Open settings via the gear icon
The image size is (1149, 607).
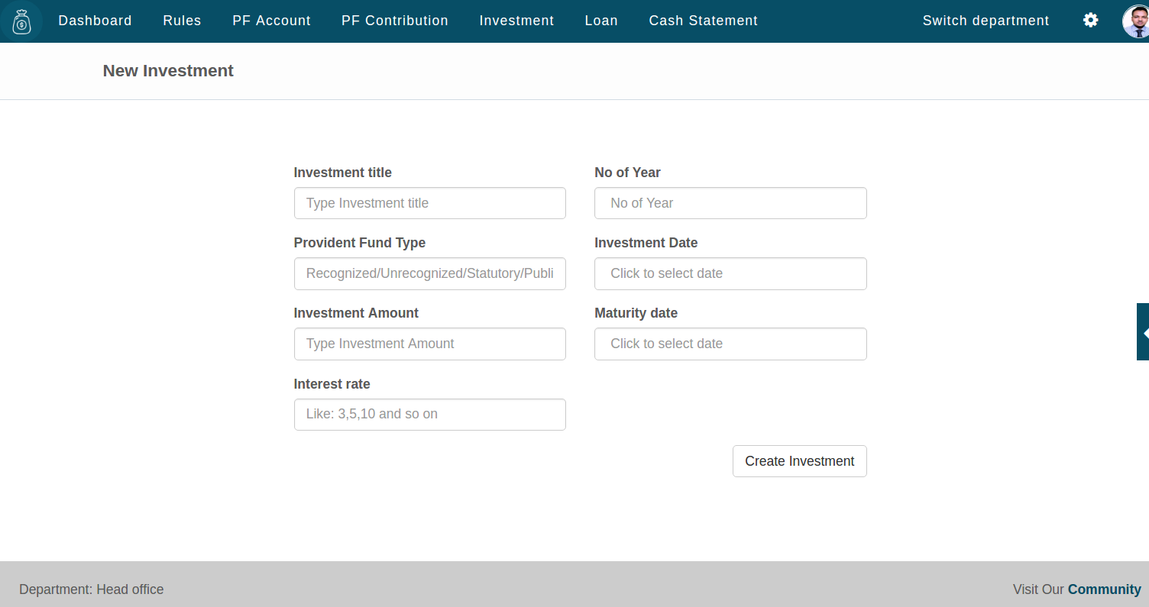tap(1090, 21)
